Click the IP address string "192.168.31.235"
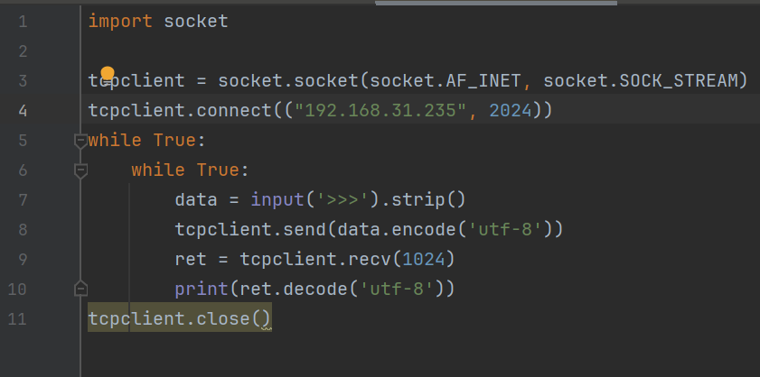 click(376, 111)
